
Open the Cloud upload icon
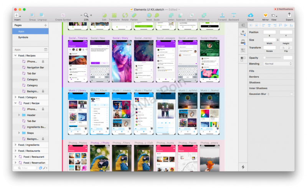(250, 15)
